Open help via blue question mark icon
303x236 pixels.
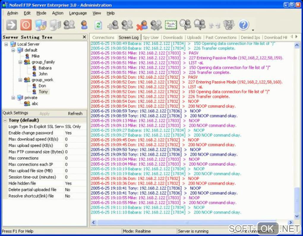pos(244,25)
